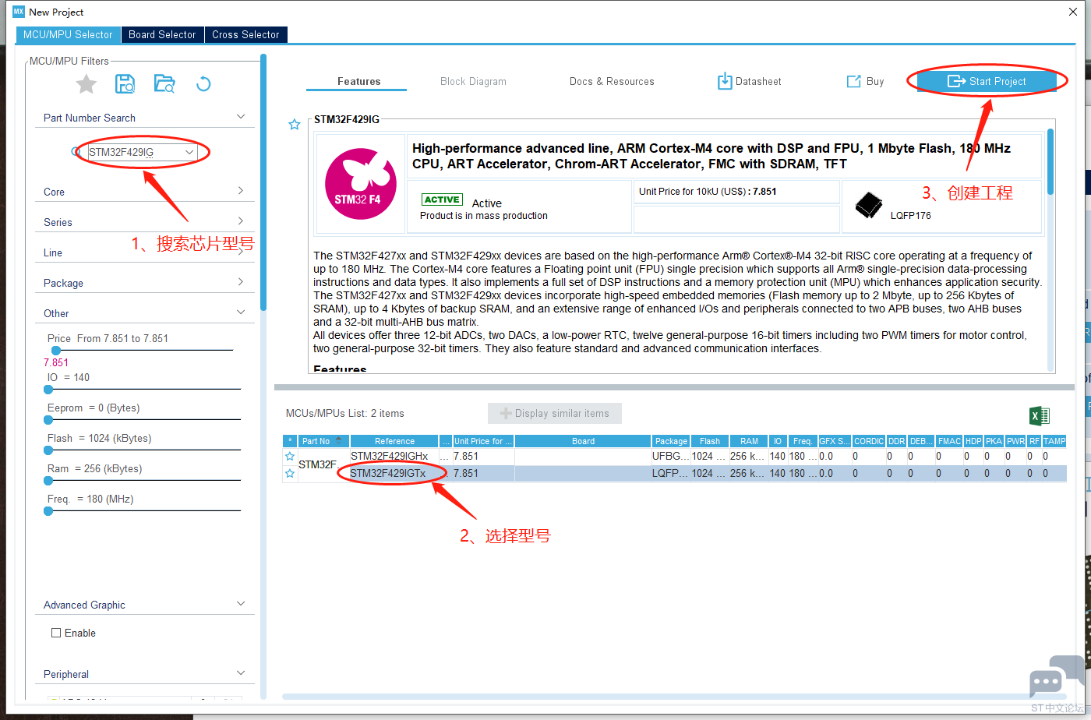Expand the Core filter section
The height and width of the screenshot is (720, 1091).
click(241, 191)
